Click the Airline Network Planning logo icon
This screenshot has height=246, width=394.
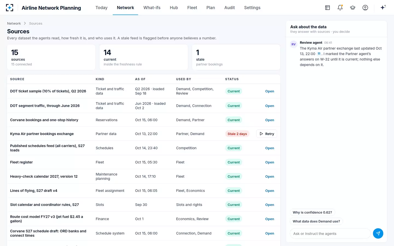click(10, 8)
